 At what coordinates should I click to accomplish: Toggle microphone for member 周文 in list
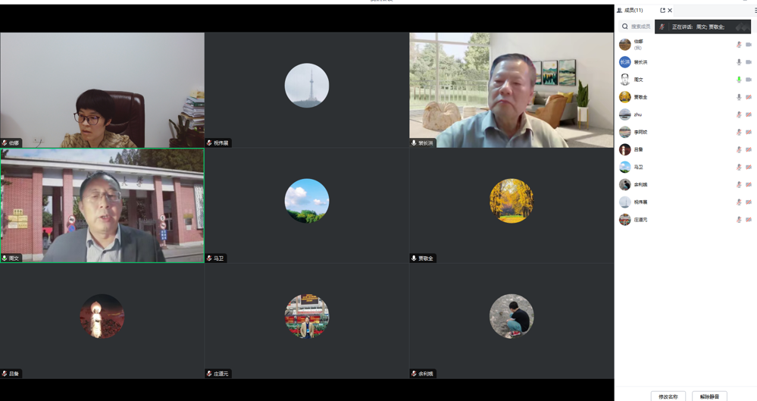[739, 80]
